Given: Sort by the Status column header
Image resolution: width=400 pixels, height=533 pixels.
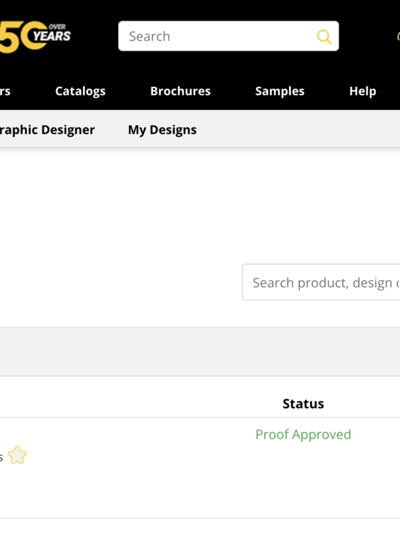Looking at the screenshot, I should click(303, 404).
